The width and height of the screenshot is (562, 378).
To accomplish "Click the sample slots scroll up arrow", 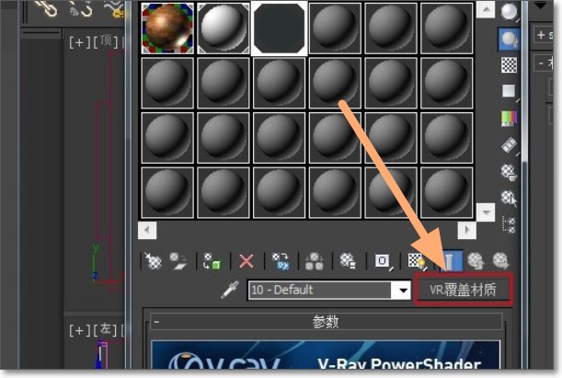I will tap(486, 10).
